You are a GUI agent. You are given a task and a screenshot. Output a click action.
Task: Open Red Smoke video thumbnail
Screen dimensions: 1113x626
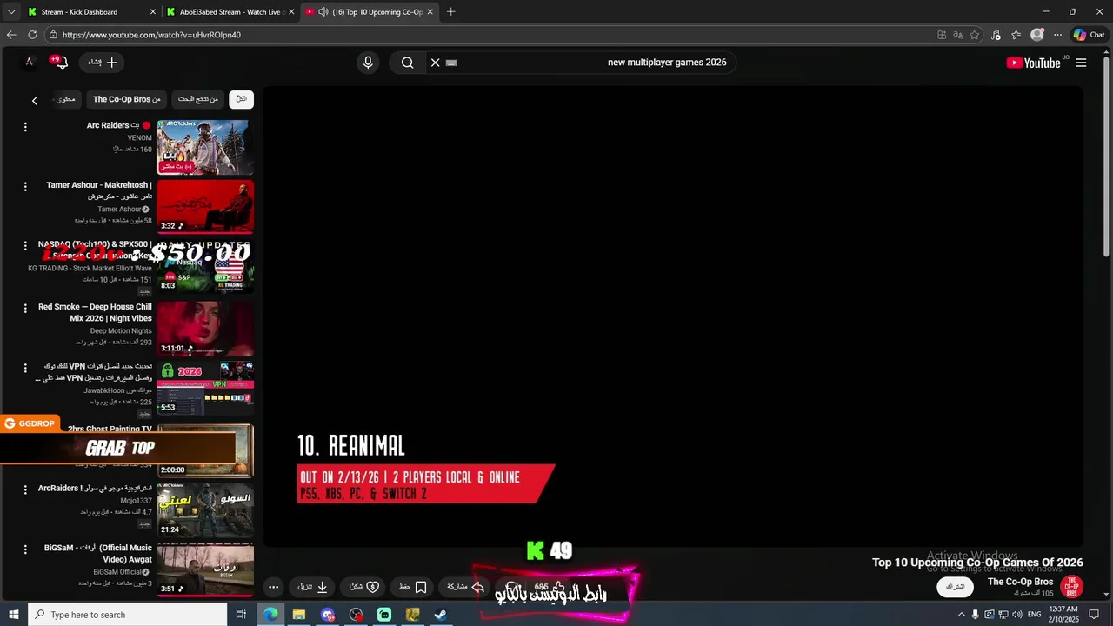[x=205, y=329]
